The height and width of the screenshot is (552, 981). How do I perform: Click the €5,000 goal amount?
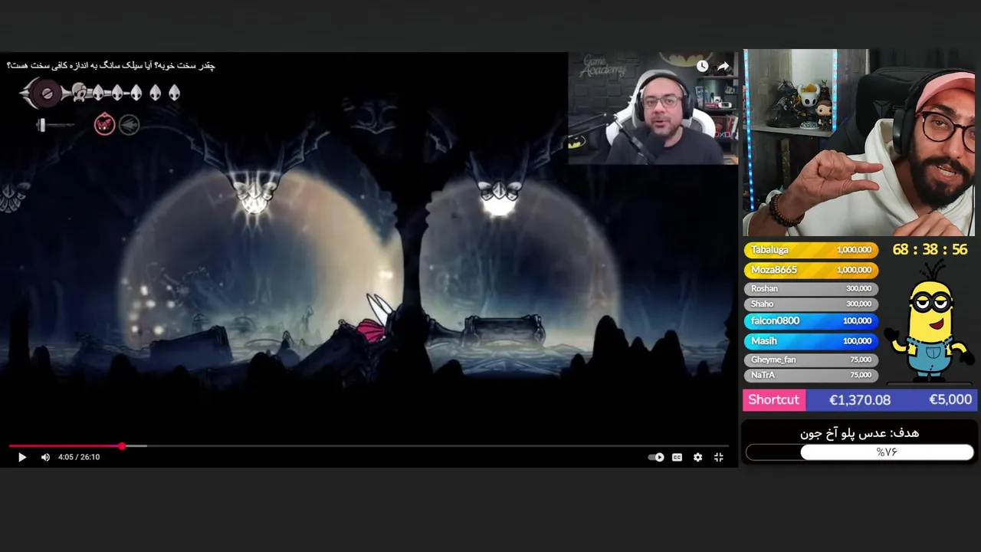pos(950,399)
